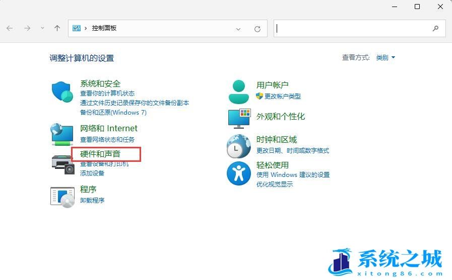Click the Ease of Access icon

click(239, 173)
